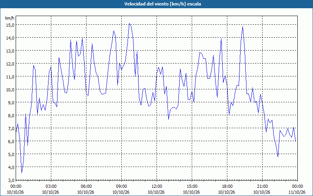Click the "13,0" y-axis value
The width and height of the screenshot is (313, 196).
[11, 51]
